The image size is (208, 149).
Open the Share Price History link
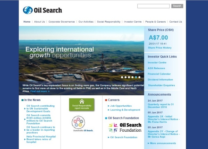point(160,47)
